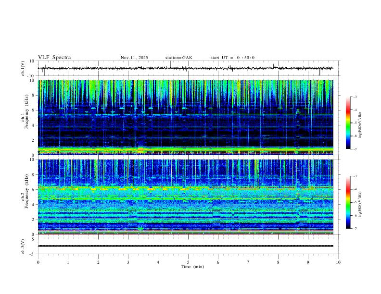Click inside the ch.1 spectrogram panel
381x294 pixels.
[x=185, y=117]
